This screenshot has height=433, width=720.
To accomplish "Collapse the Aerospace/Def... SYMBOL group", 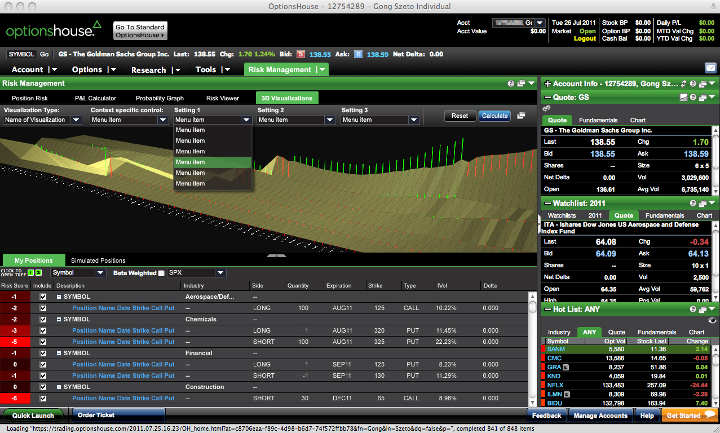I will coord(59,297).
